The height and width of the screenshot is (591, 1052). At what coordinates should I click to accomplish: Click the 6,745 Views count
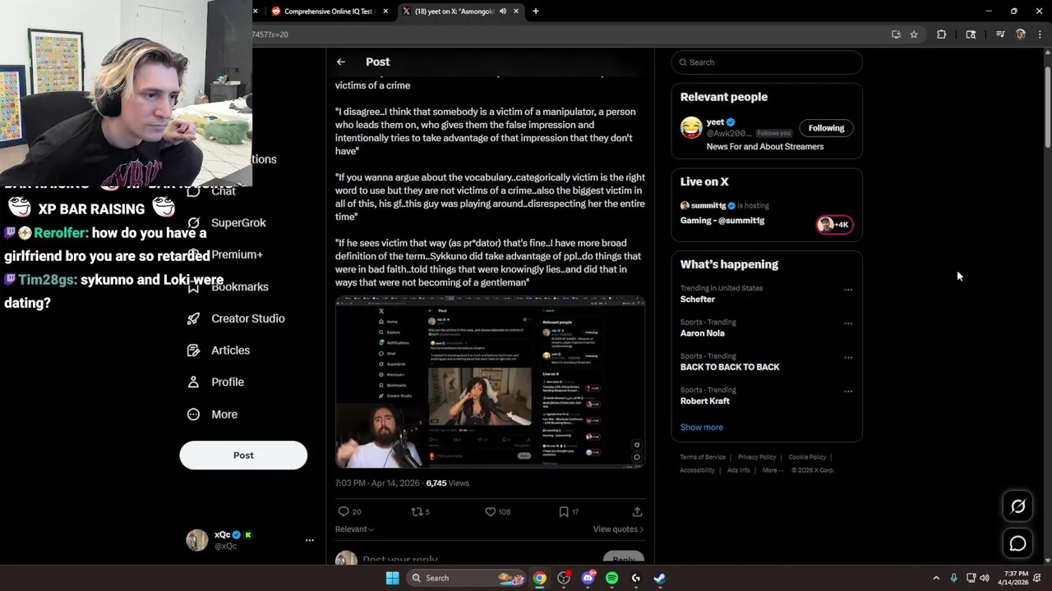(447, 483)
